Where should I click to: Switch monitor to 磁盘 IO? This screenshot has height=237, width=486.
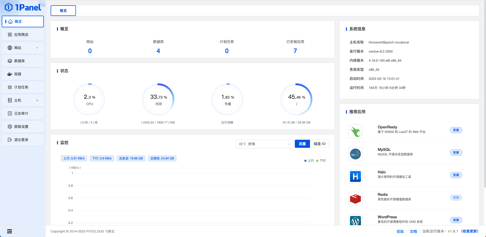(320, 144)
